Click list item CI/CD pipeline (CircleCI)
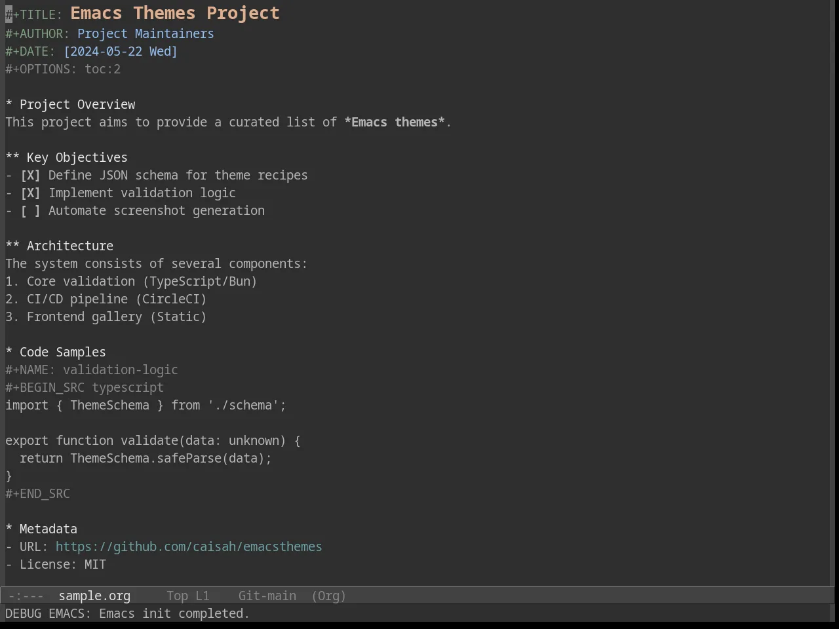Screen dimensions: 839x629 pos(106,299)
